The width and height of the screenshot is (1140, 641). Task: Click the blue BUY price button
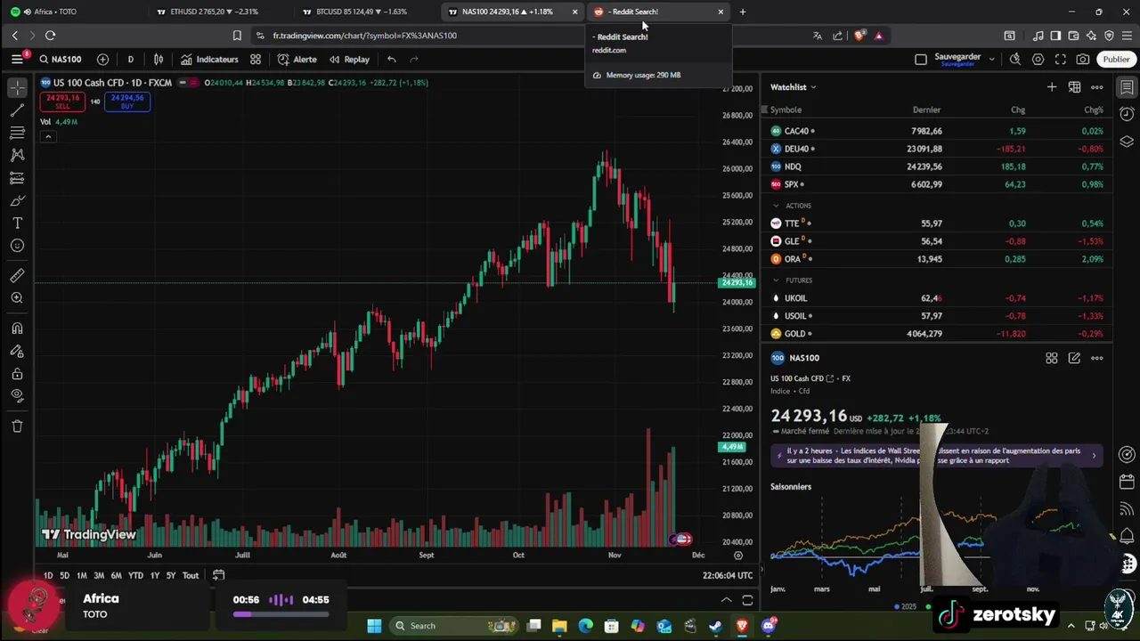[127, 101]
